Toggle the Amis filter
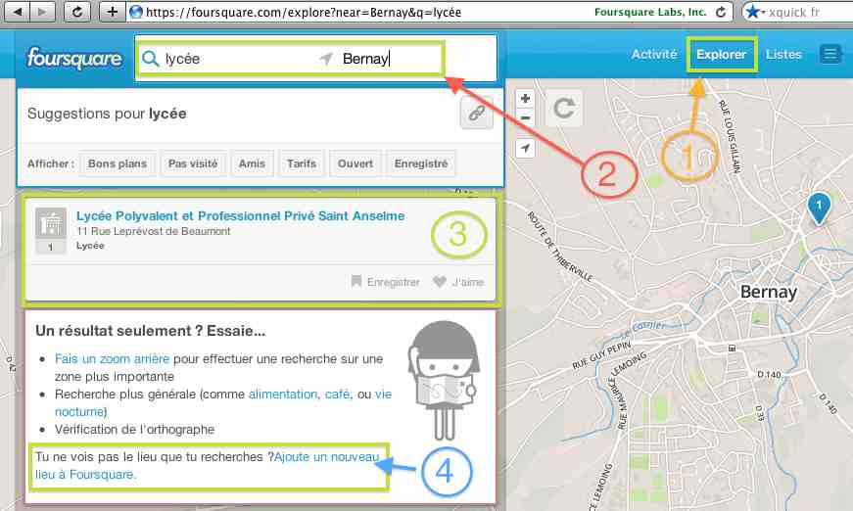 click(252, 163)
